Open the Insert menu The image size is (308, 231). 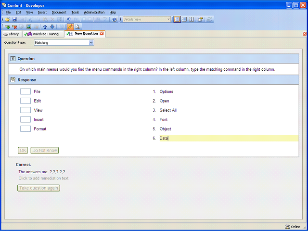(x=42, y=13)
